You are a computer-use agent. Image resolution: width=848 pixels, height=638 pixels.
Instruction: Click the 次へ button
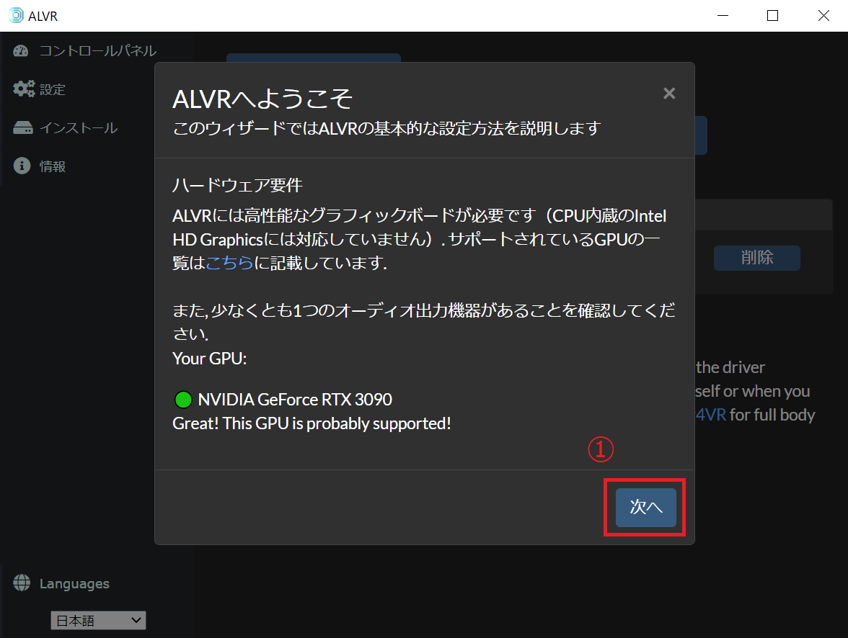(x=646, y=507)
